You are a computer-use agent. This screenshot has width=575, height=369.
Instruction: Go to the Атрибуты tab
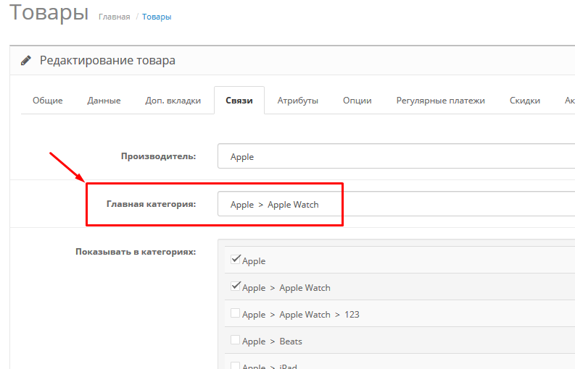click(x=298, y=101)
